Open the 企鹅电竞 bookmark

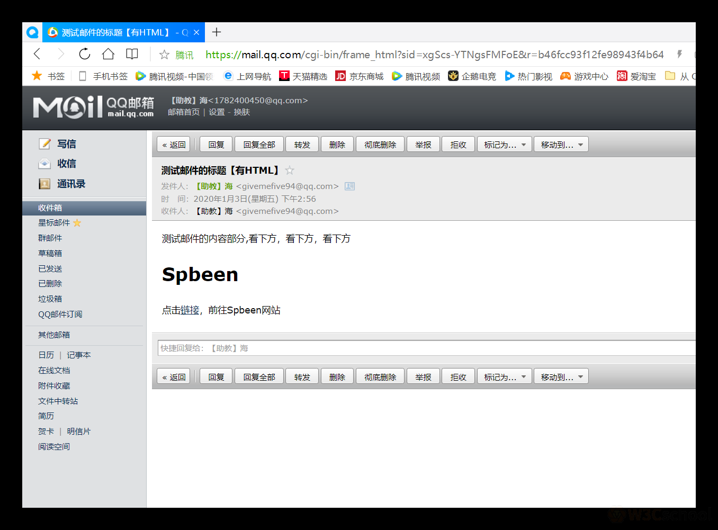(472, 76)
